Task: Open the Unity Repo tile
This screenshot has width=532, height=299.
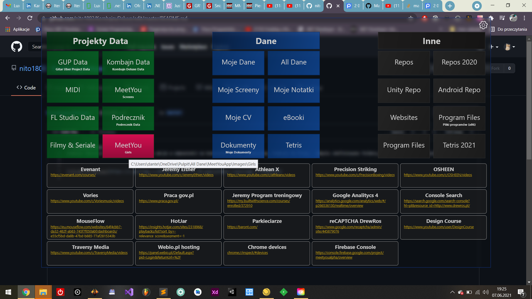Action: (404, 91)
